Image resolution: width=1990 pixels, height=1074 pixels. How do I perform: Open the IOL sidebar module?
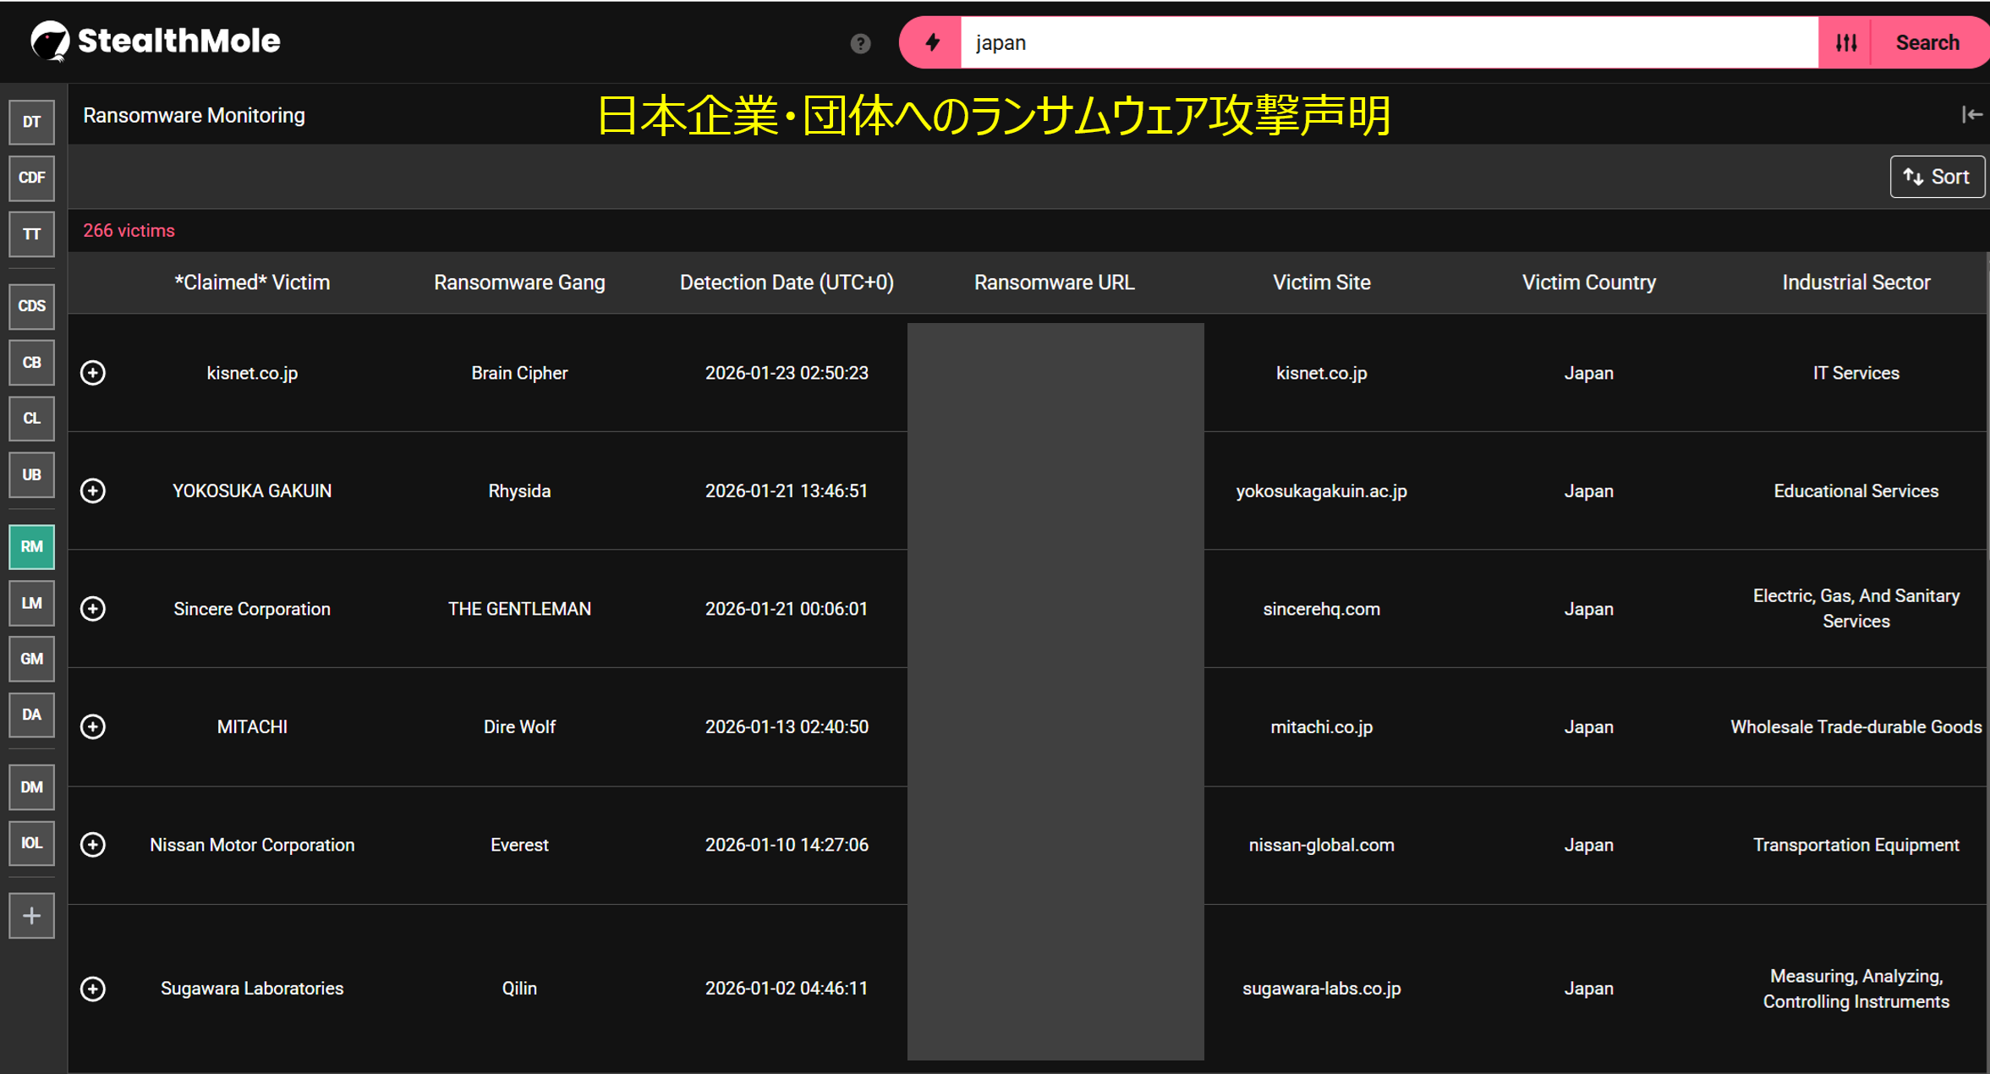[x=31, y=843]
